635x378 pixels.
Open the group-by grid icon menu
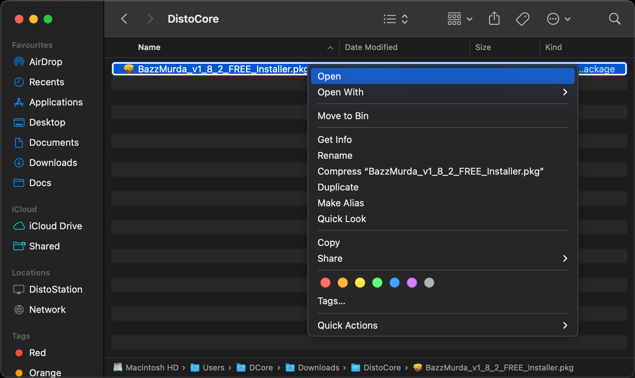[460, 19]
